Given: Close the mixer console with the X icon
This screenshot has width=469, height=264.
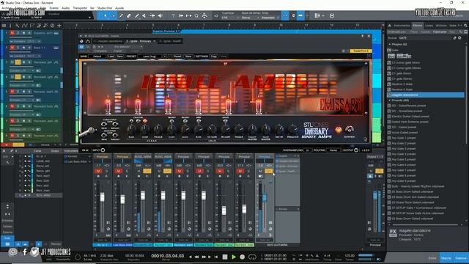Looking at the screenshot, I should click(x=4, y=151).
